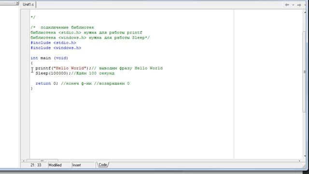Image resolution: width=309 pixels, height=174 pixels.
Task: Click the vertical scrollbar thumb of the editor
Action: (x=305, y=72)
